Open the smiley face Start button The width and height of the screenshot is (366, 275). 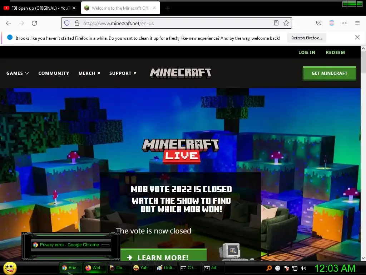coord(10,268)
